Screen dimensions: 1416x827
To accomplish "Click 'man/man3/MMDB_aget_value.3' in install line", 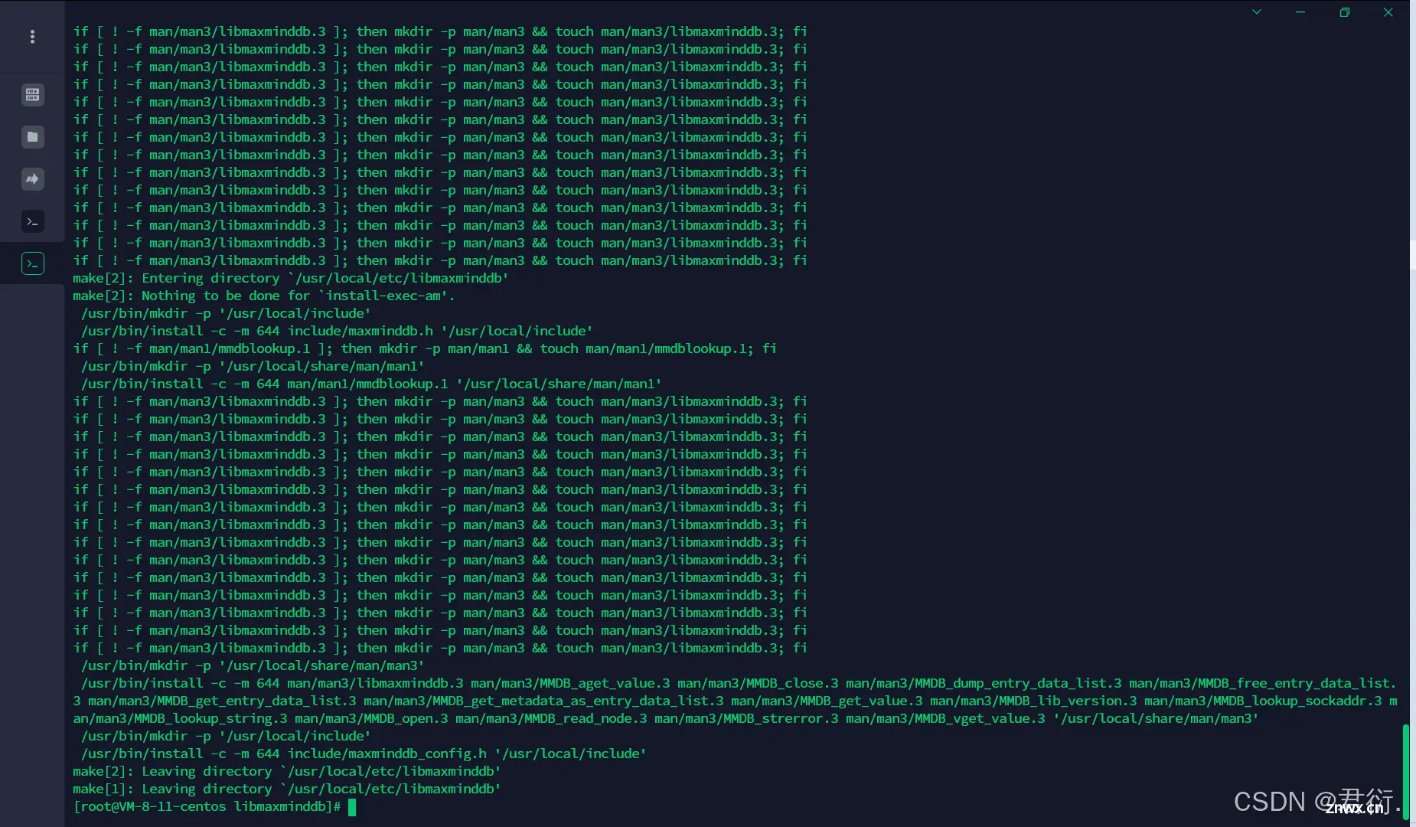I will tap(570, 683).
